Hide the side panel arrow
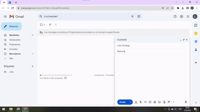200x112 pixels. pyautogui.click(x=196, y=103)
